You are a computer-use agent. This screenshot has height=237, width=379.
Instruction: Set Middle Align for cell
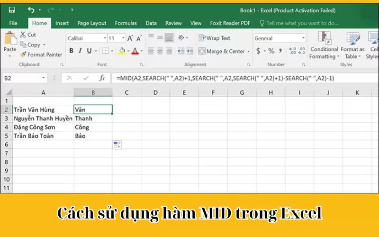tap(160, 37)
